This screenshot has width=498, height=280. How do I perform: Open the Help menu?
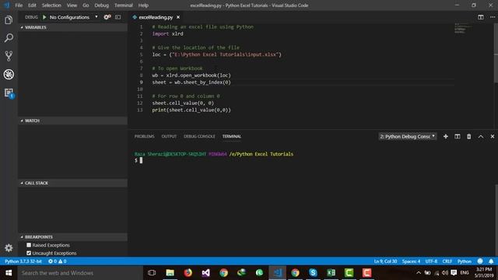[x=143, y=5]
